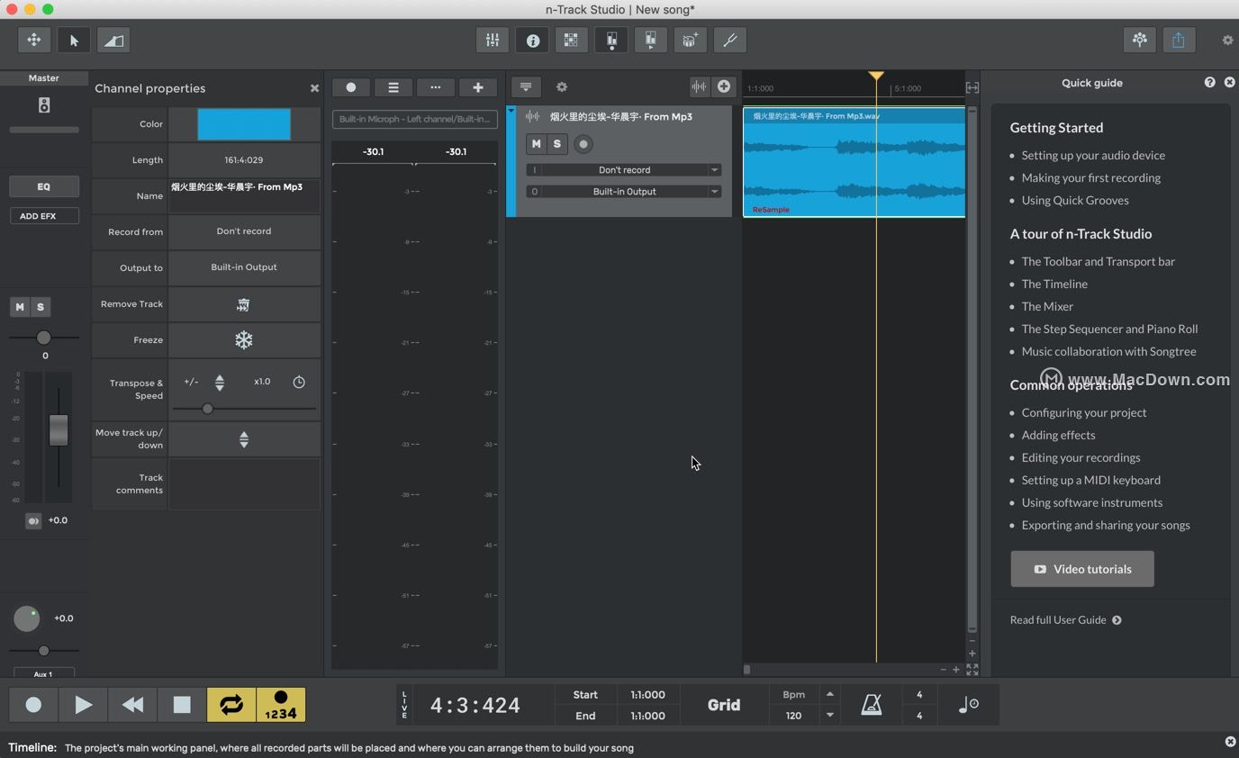The image size is (1239, 758).
Task: Toggle the LIVE indicator in transport
Action: 404,705
